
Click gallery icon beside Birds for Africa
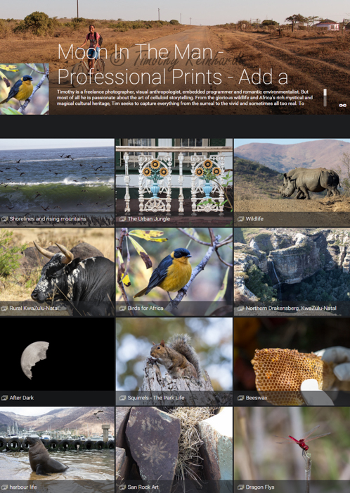coord(122,308)
